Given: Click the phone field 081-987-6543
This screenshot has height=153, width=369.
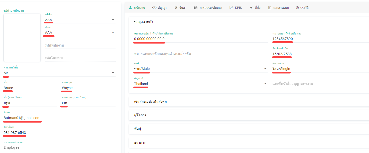Looking at the screenshot, I should [59, 133].
